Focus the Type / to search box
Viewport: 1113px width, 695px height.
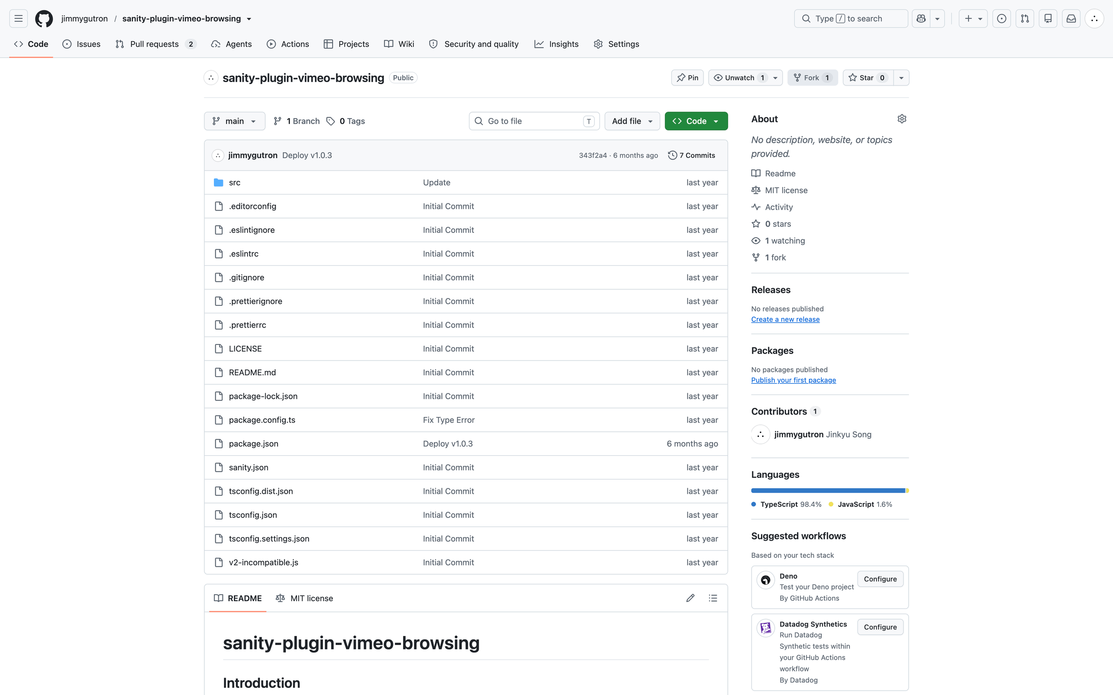[x=851, y=18]
